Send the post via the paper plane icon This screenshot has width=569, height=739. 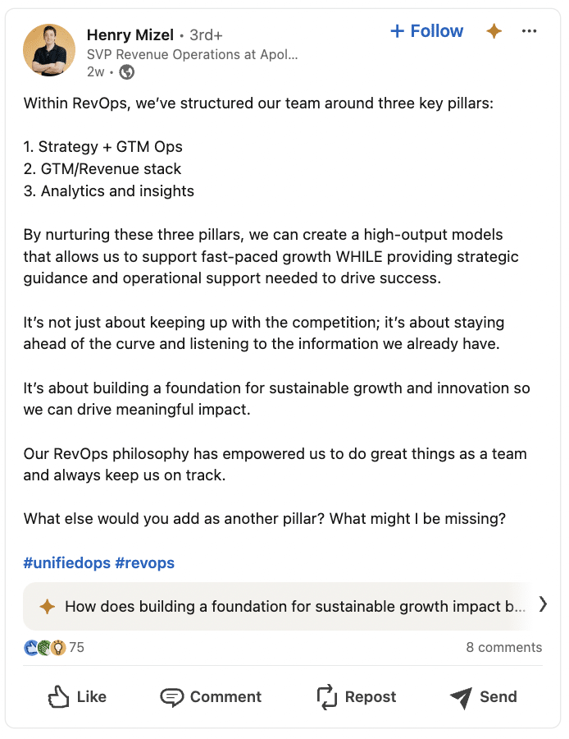point(461,697)
